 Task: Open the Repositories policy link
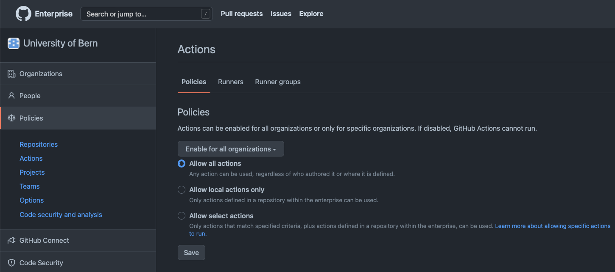(39, 144)
